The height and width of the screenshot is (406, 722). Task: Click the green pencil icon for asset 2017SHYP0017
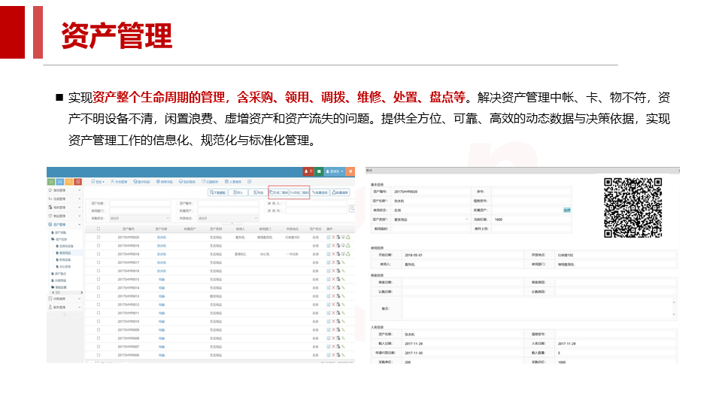point(343,262)
